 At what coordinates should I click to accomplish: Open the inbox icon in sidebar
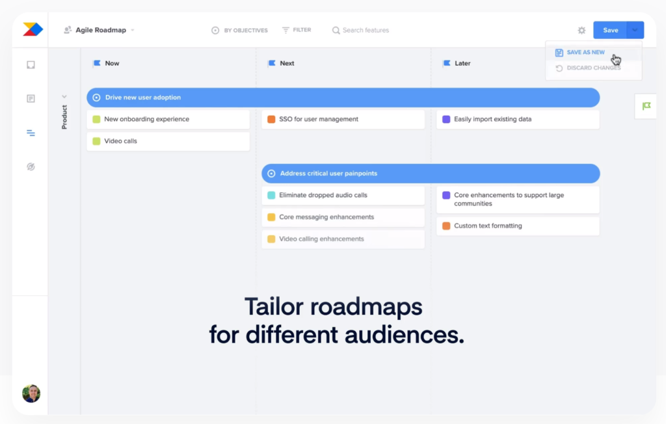click(x=31, y=65)
